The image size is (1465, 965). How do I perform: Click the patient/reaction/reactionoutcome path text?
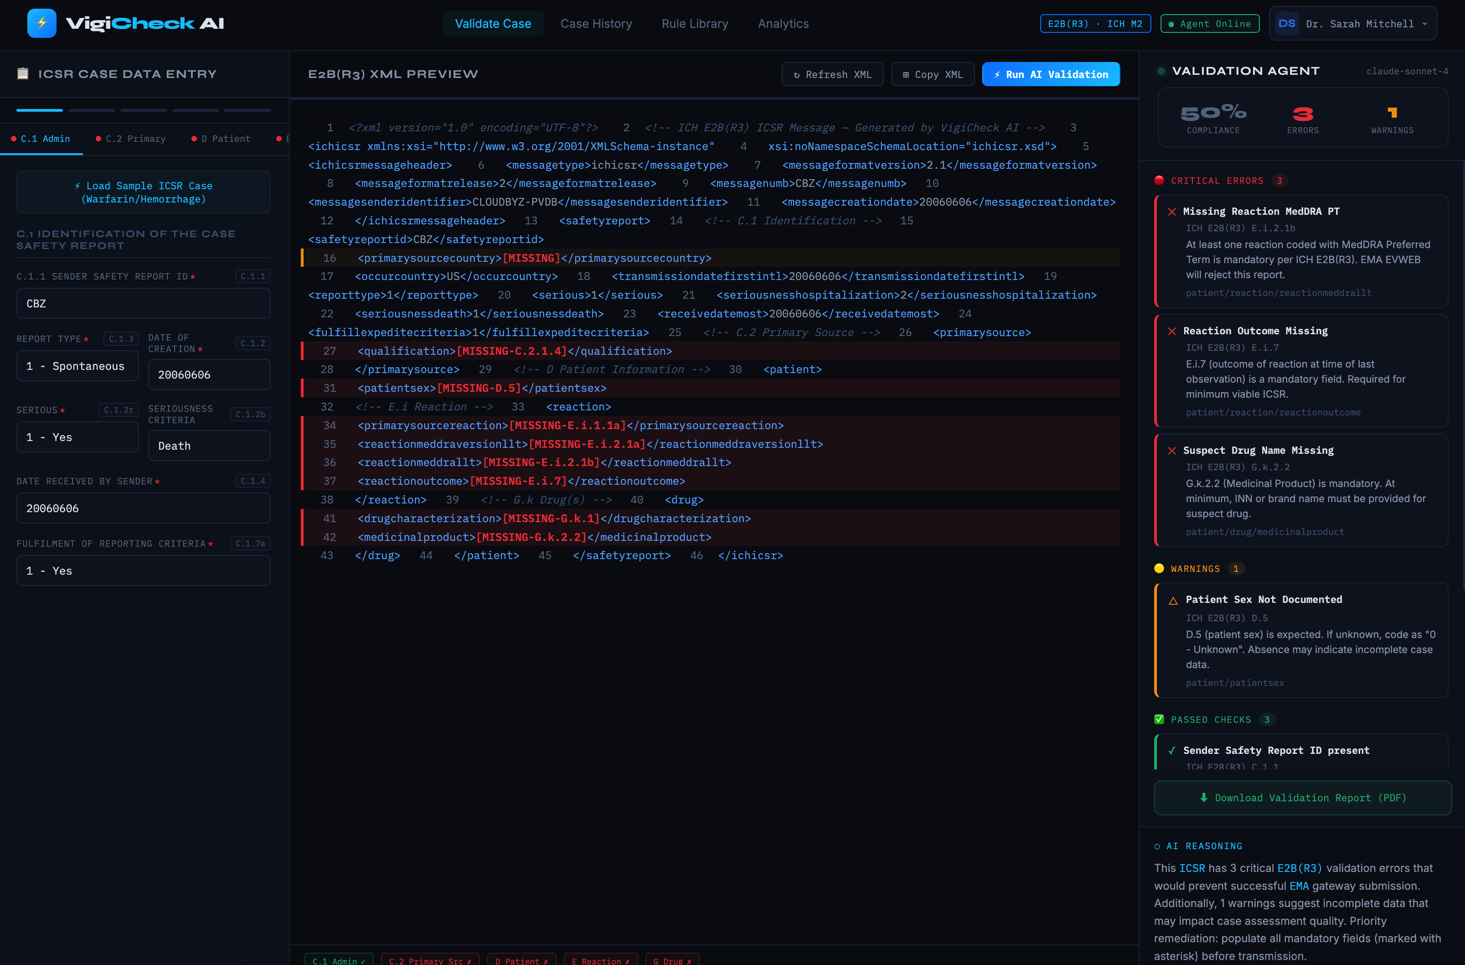pyautogui.click(x=1273, y=413)
